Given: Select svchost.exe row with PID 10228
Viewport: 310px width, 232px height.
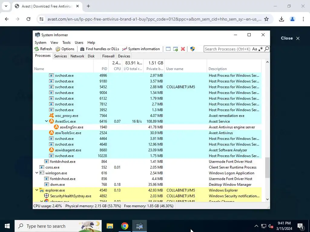Looking at the screenshot, I should [x=147, y=156].
